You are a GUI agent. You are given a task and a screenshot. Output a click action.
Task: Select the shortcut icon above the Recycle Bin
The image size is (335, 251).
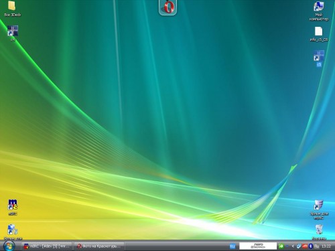319,205
